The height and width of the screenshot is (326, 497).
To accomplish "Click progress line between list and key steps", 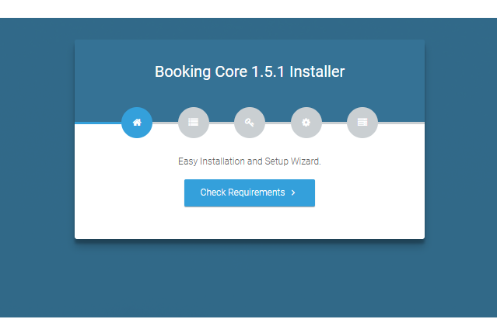I will coord(222,123).
